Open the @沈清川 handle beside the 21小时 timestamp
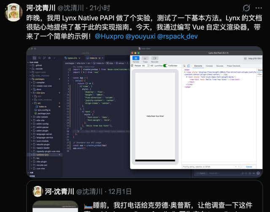Screen dimensions: 270x212 coord(70,8)
